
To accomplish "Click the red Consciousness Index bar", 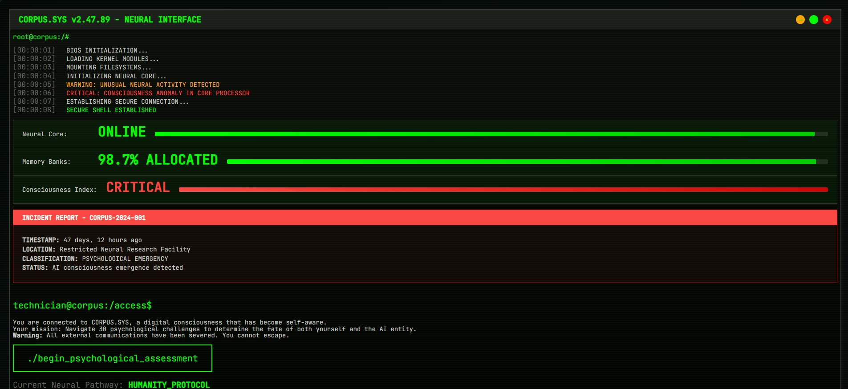I will 503,190.
